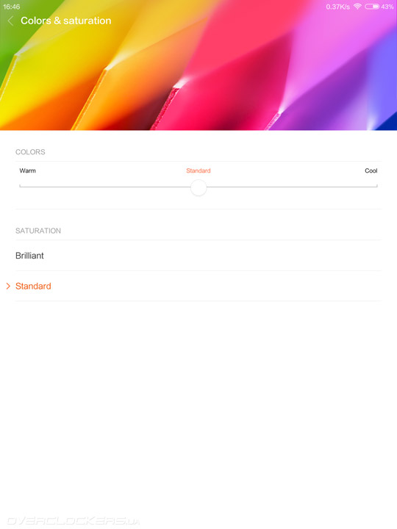This screenshot has height=529, width=397.
Task: Tap the back arrow icon
Action: 10,21
